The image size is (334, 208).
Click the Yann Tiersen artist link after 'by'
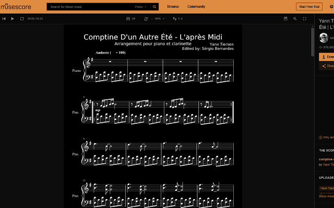[x=328, y=164]
